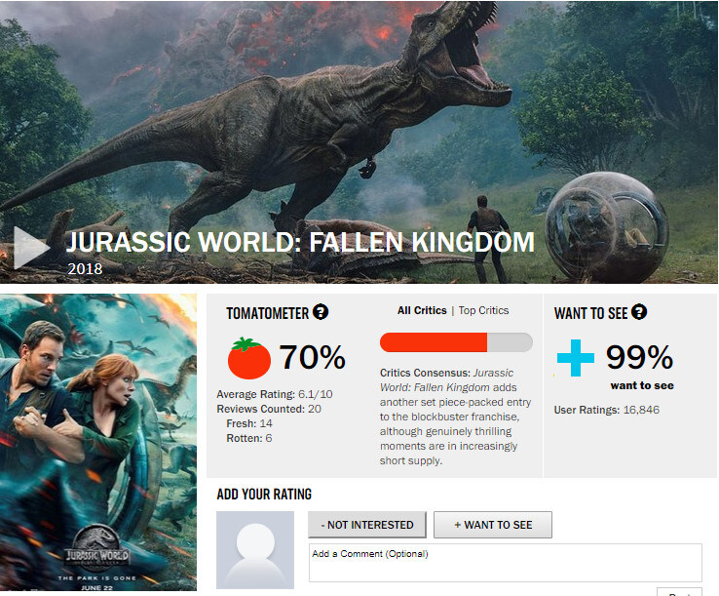
Task: Open the Want To See help icon
Action: (639, 312)
